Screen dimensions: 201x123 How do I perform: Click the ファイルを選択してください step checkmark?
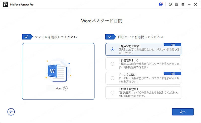pyautogui.click(x=27, y=37)
